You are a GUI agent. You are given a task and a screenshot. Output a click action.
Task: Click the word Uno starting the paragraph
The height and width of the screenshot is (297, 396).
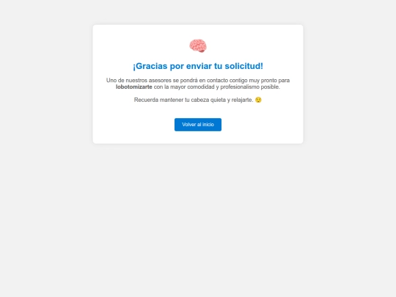(x=111, y=81)
